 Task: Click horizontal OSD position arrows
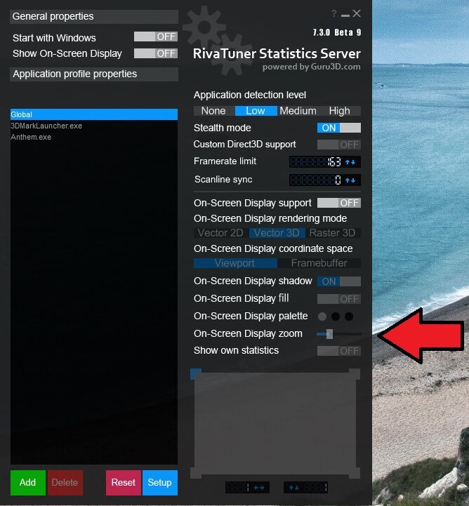coord(259,488)
